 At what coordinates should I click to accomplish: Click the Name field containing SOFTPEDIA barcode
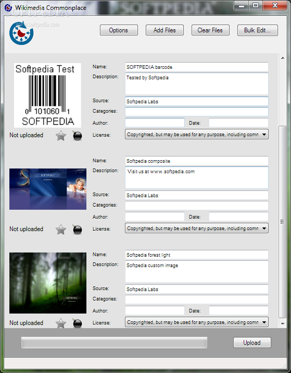pyautogui.click(x=197, y=67)
